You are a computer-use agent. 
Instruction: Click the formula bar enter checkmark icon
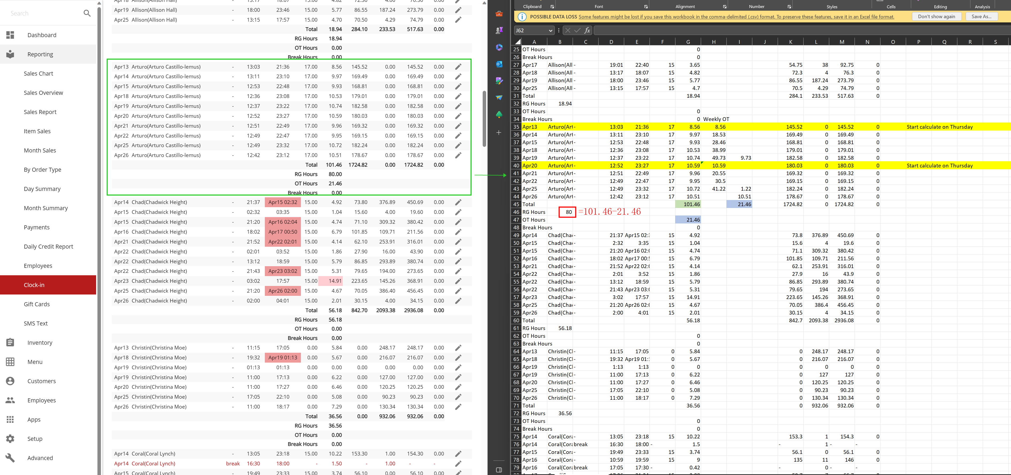tap(577, 30)
